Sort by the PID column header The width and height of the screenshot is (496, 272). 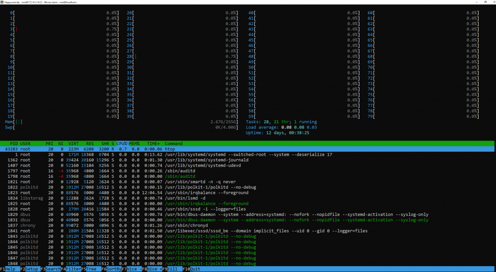[14, 143]
